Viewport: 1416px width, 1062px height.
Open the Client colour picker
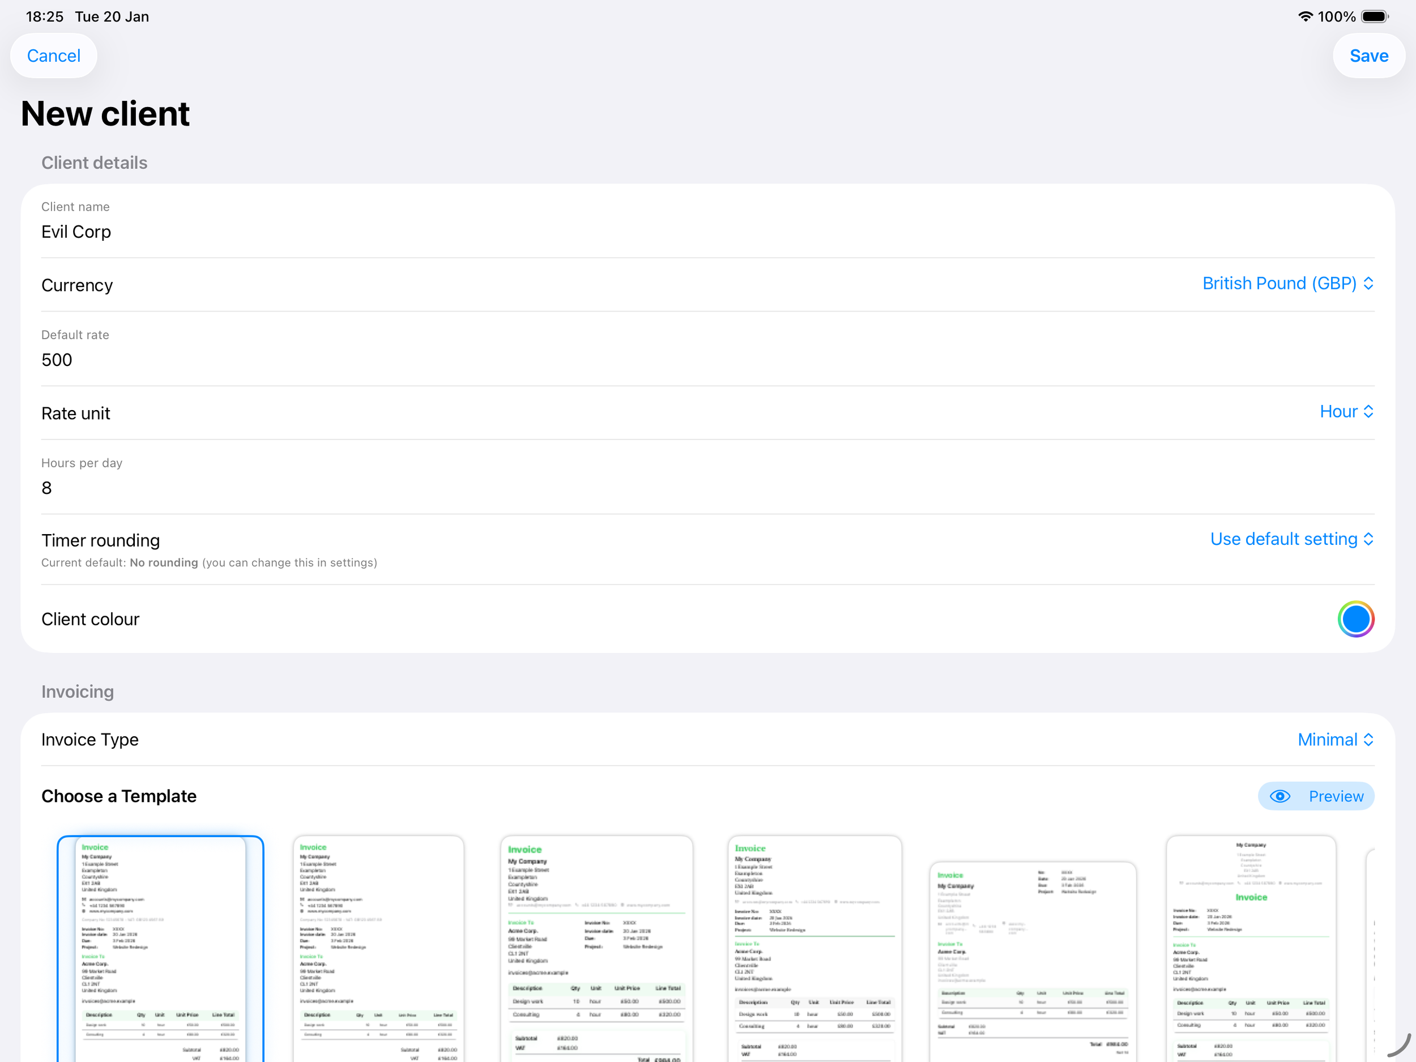tap(1355, 619)
